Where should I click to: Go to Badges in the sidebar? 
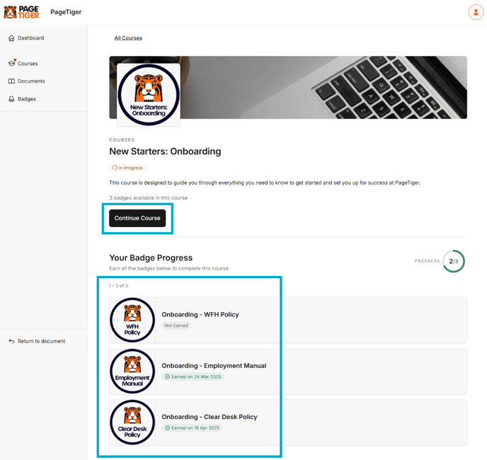pyautogui.click(x=27, y=99)
